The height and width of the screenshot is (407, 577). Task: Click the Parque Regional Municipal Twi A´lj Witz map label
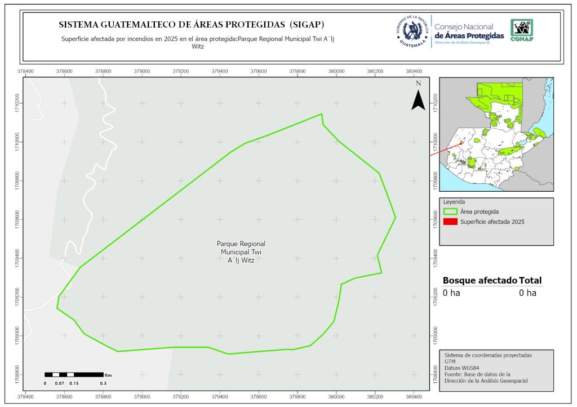pyautogui.click(x=241, y=252)
